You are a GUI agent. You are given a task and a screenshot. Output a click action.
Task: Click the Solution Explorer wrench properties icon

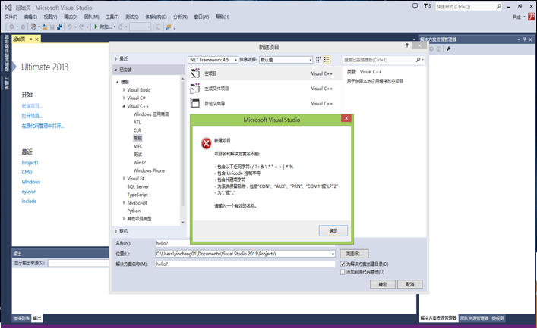(449, 48)
